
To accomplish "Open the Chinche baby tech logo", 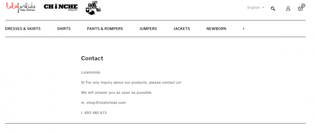I will point(61,7).
